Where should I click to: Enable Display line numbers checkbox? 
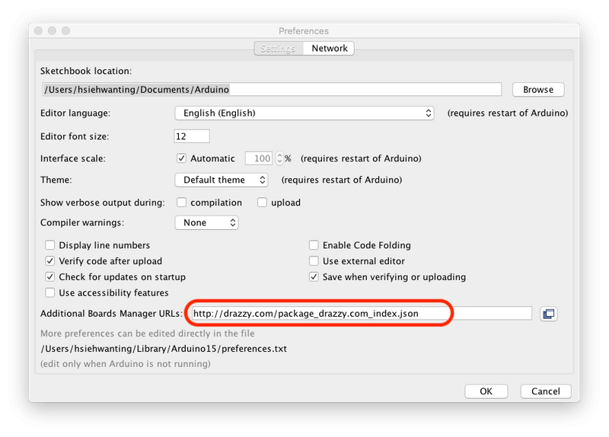point(50,245)
